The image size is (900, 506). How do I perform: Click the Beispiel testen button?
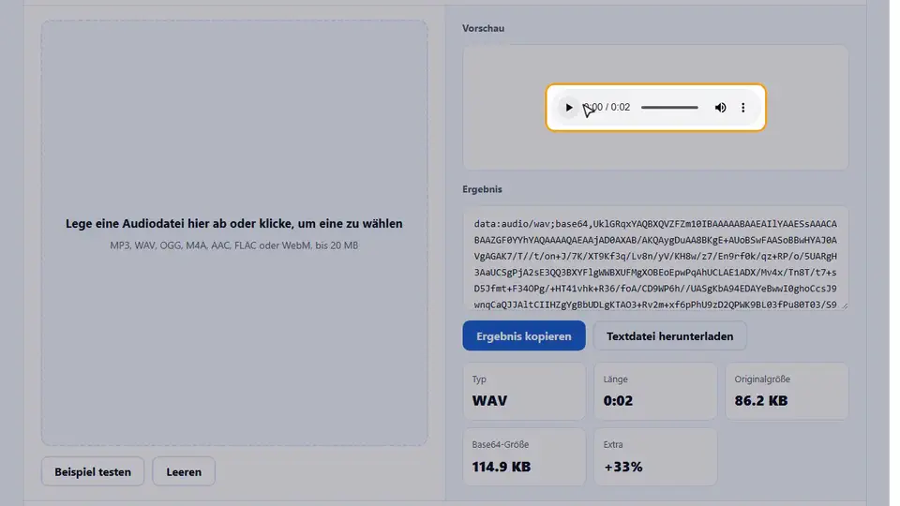click(x=93, y=471)
